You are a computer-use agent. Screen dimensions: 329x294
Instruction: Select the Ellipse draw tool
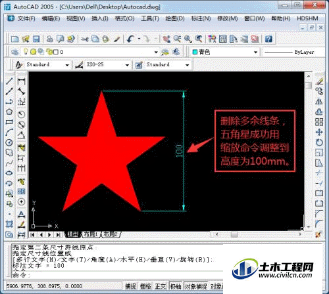click(9, 173)
